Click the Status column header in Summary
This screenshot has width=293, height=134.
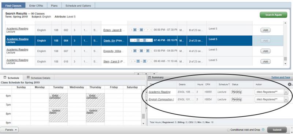tap(235, 84)
